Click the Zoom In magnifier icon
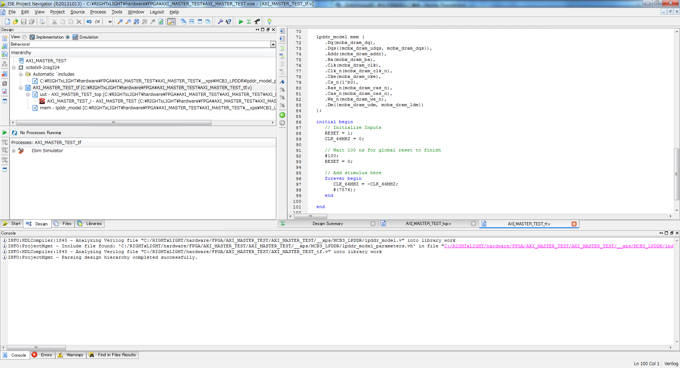Screen dimensions: 680x368 (x=120, y=22)
